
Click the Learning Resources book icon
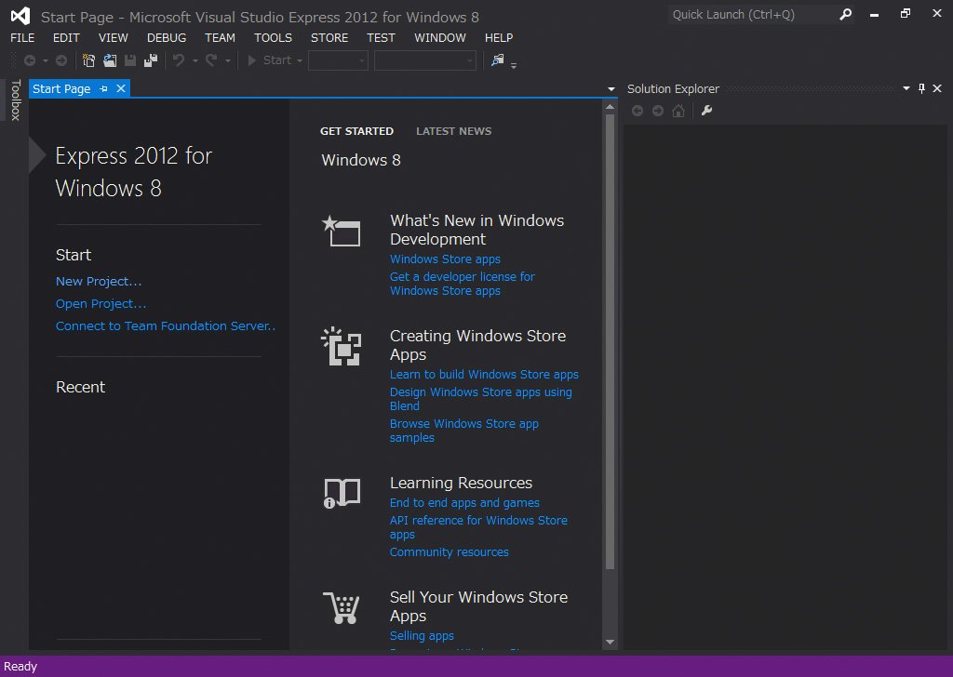[x=342, y=493]
